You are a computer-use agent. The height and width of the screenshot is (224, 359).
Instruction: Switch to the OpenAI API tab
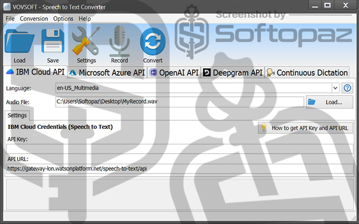(174, 73)
